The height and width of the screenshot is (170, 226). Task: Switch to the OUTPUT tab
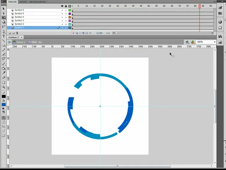pos(23,2)
